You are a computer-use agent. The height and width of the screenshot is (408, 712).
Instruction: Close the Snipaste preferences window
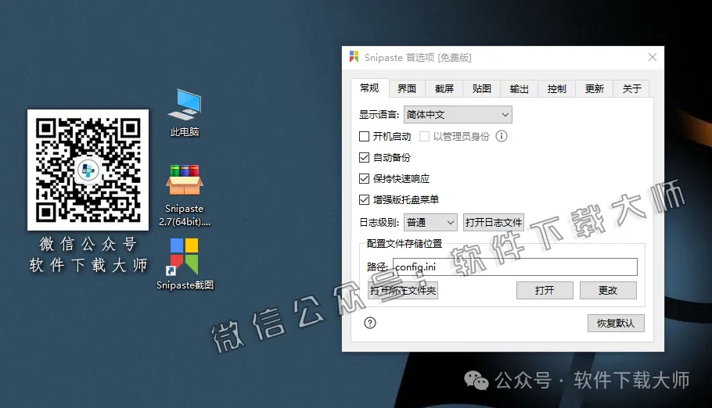click(x=653, y=57)
